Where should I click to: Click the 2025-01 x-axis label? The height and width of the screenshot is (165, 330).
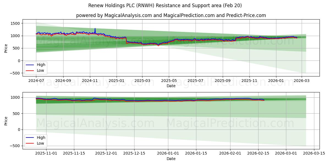(117, 81)
